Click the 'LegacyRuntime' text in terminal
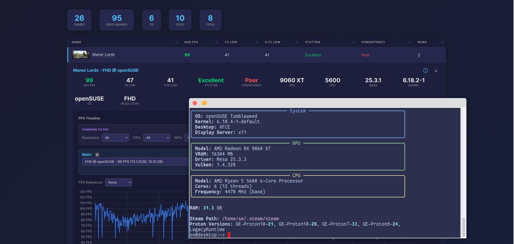 point(207,229)
